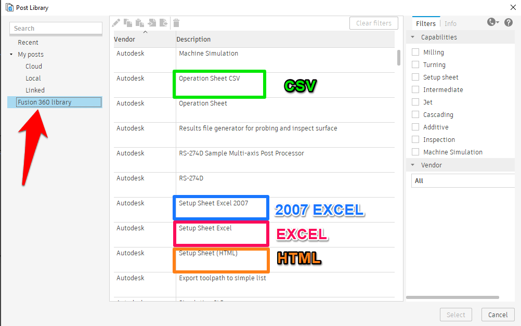Click the Delete post trash icon
521x326 pixels.
coord(176,22)
